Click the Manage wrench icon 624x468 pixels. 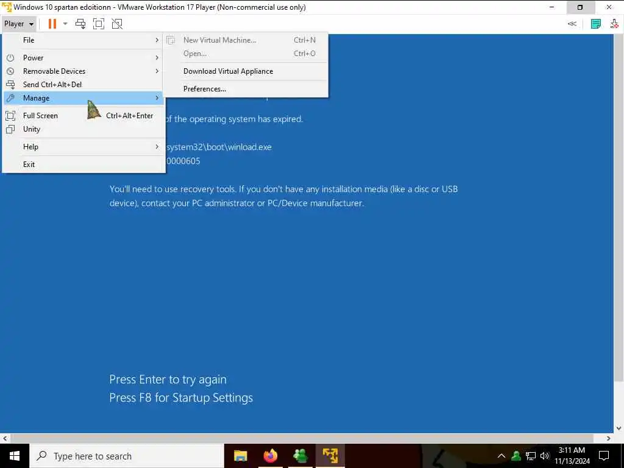point(10,98)
